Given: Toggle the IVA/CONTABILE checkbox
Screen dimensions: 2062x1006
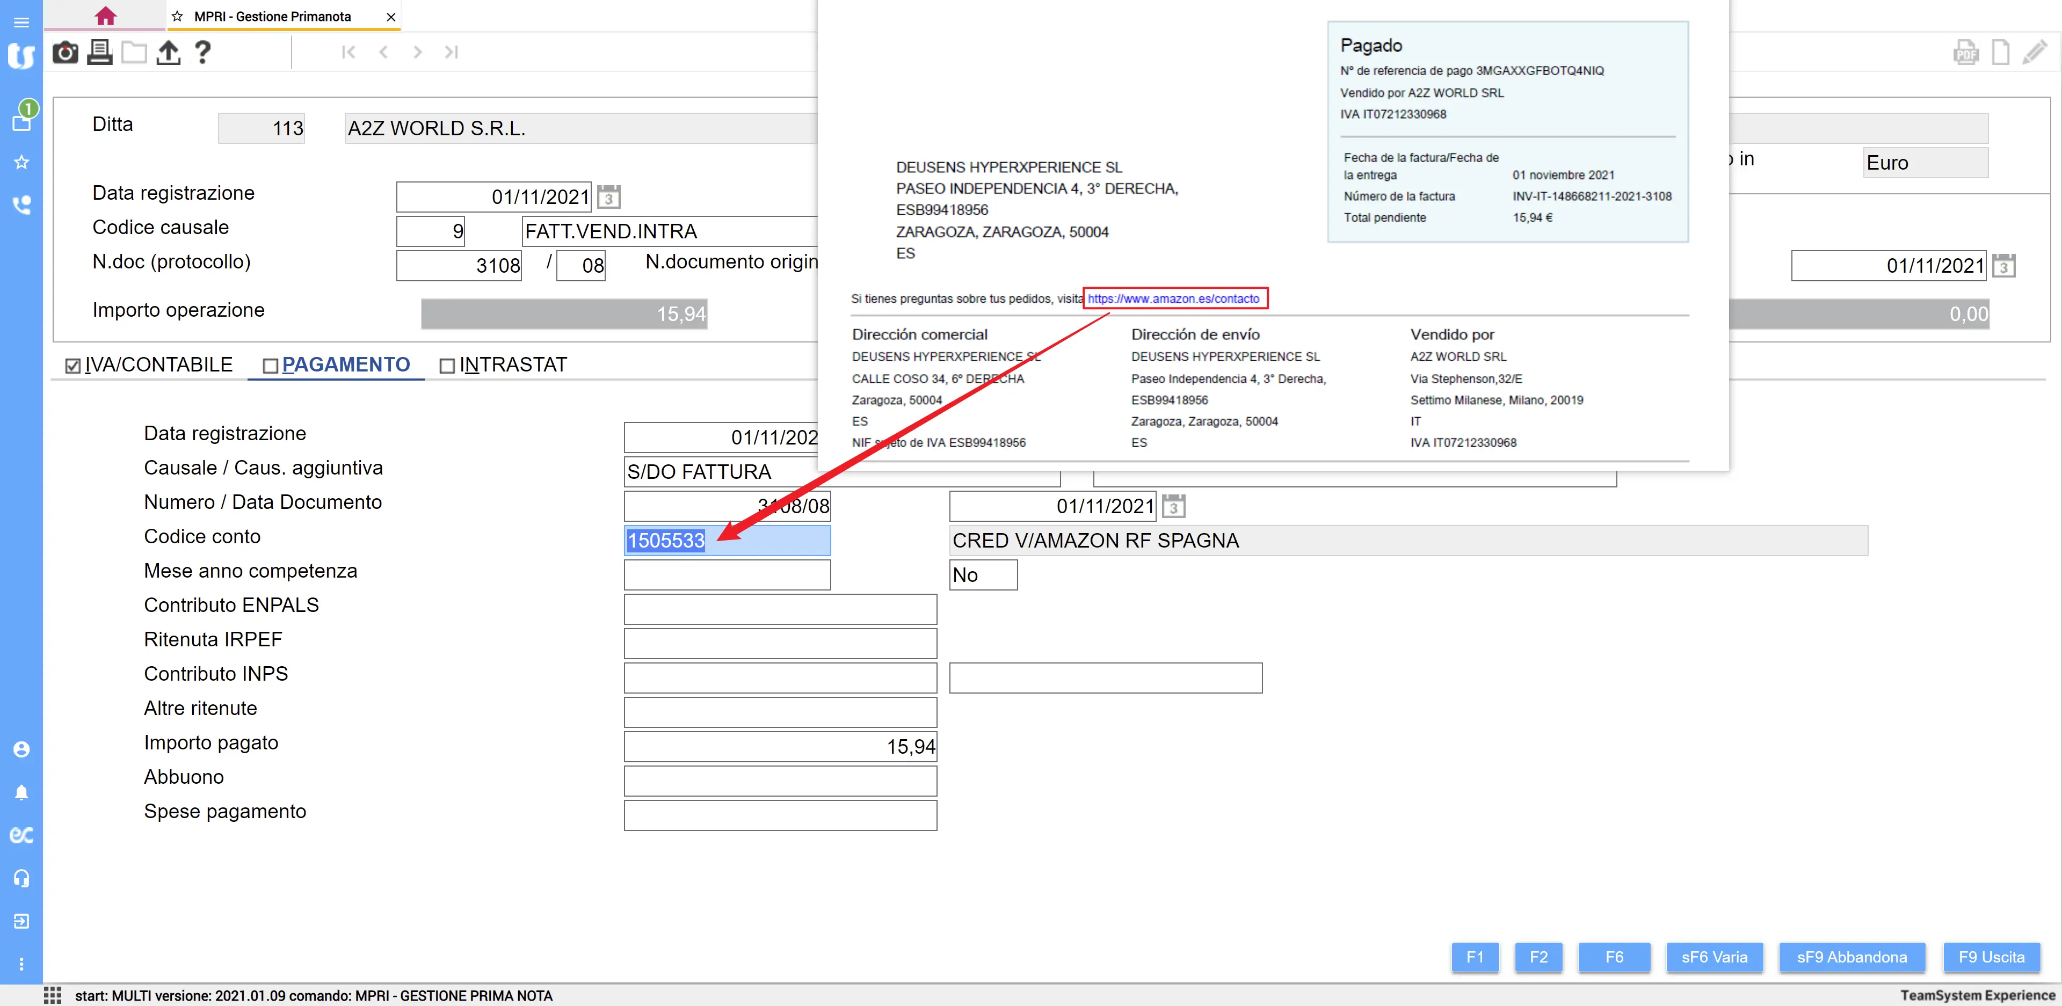Looking at the screenshot, I should click(x=73, y=366).
